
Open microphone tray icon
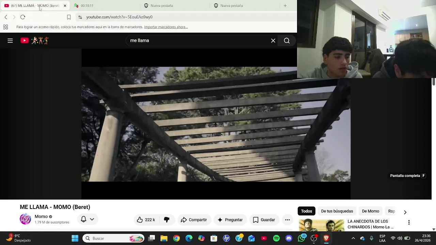[x=372, y=239]
